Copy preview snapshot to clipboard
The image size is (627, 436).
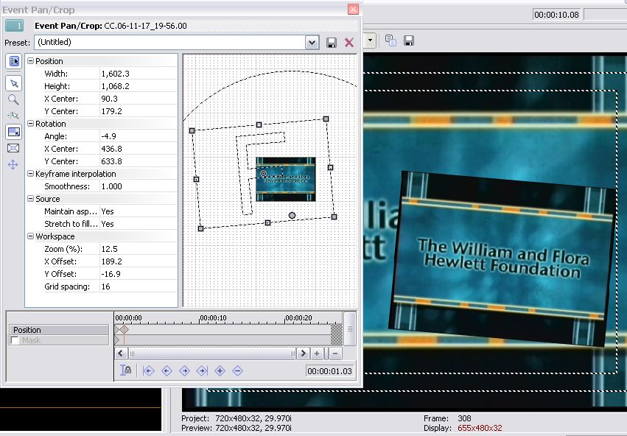tap(390, 41)
